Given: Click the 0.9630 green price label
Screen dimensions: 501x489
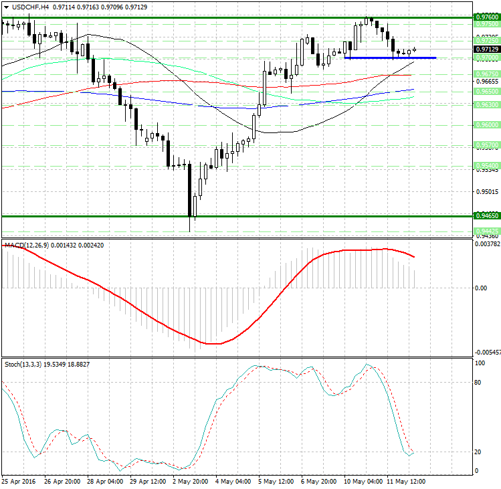Looking at the screenshot, I should (x=485, y=104).
